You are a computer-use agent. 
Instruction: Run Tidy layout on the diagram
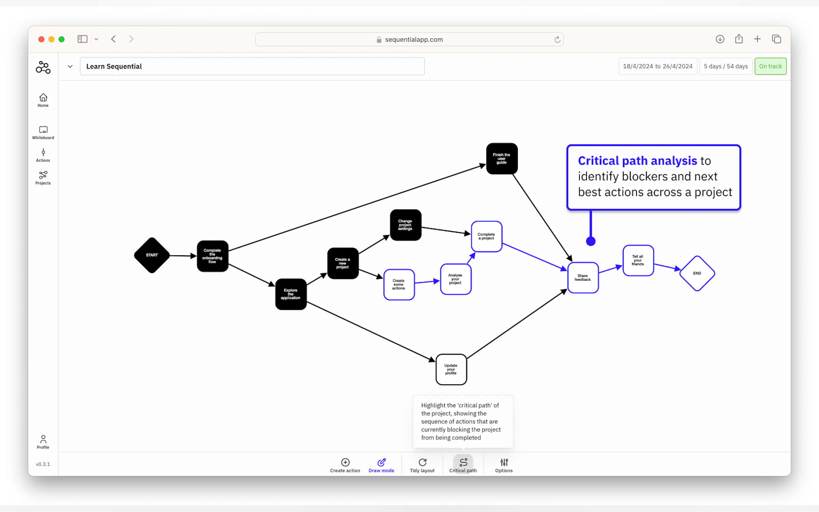pos(422,465)
